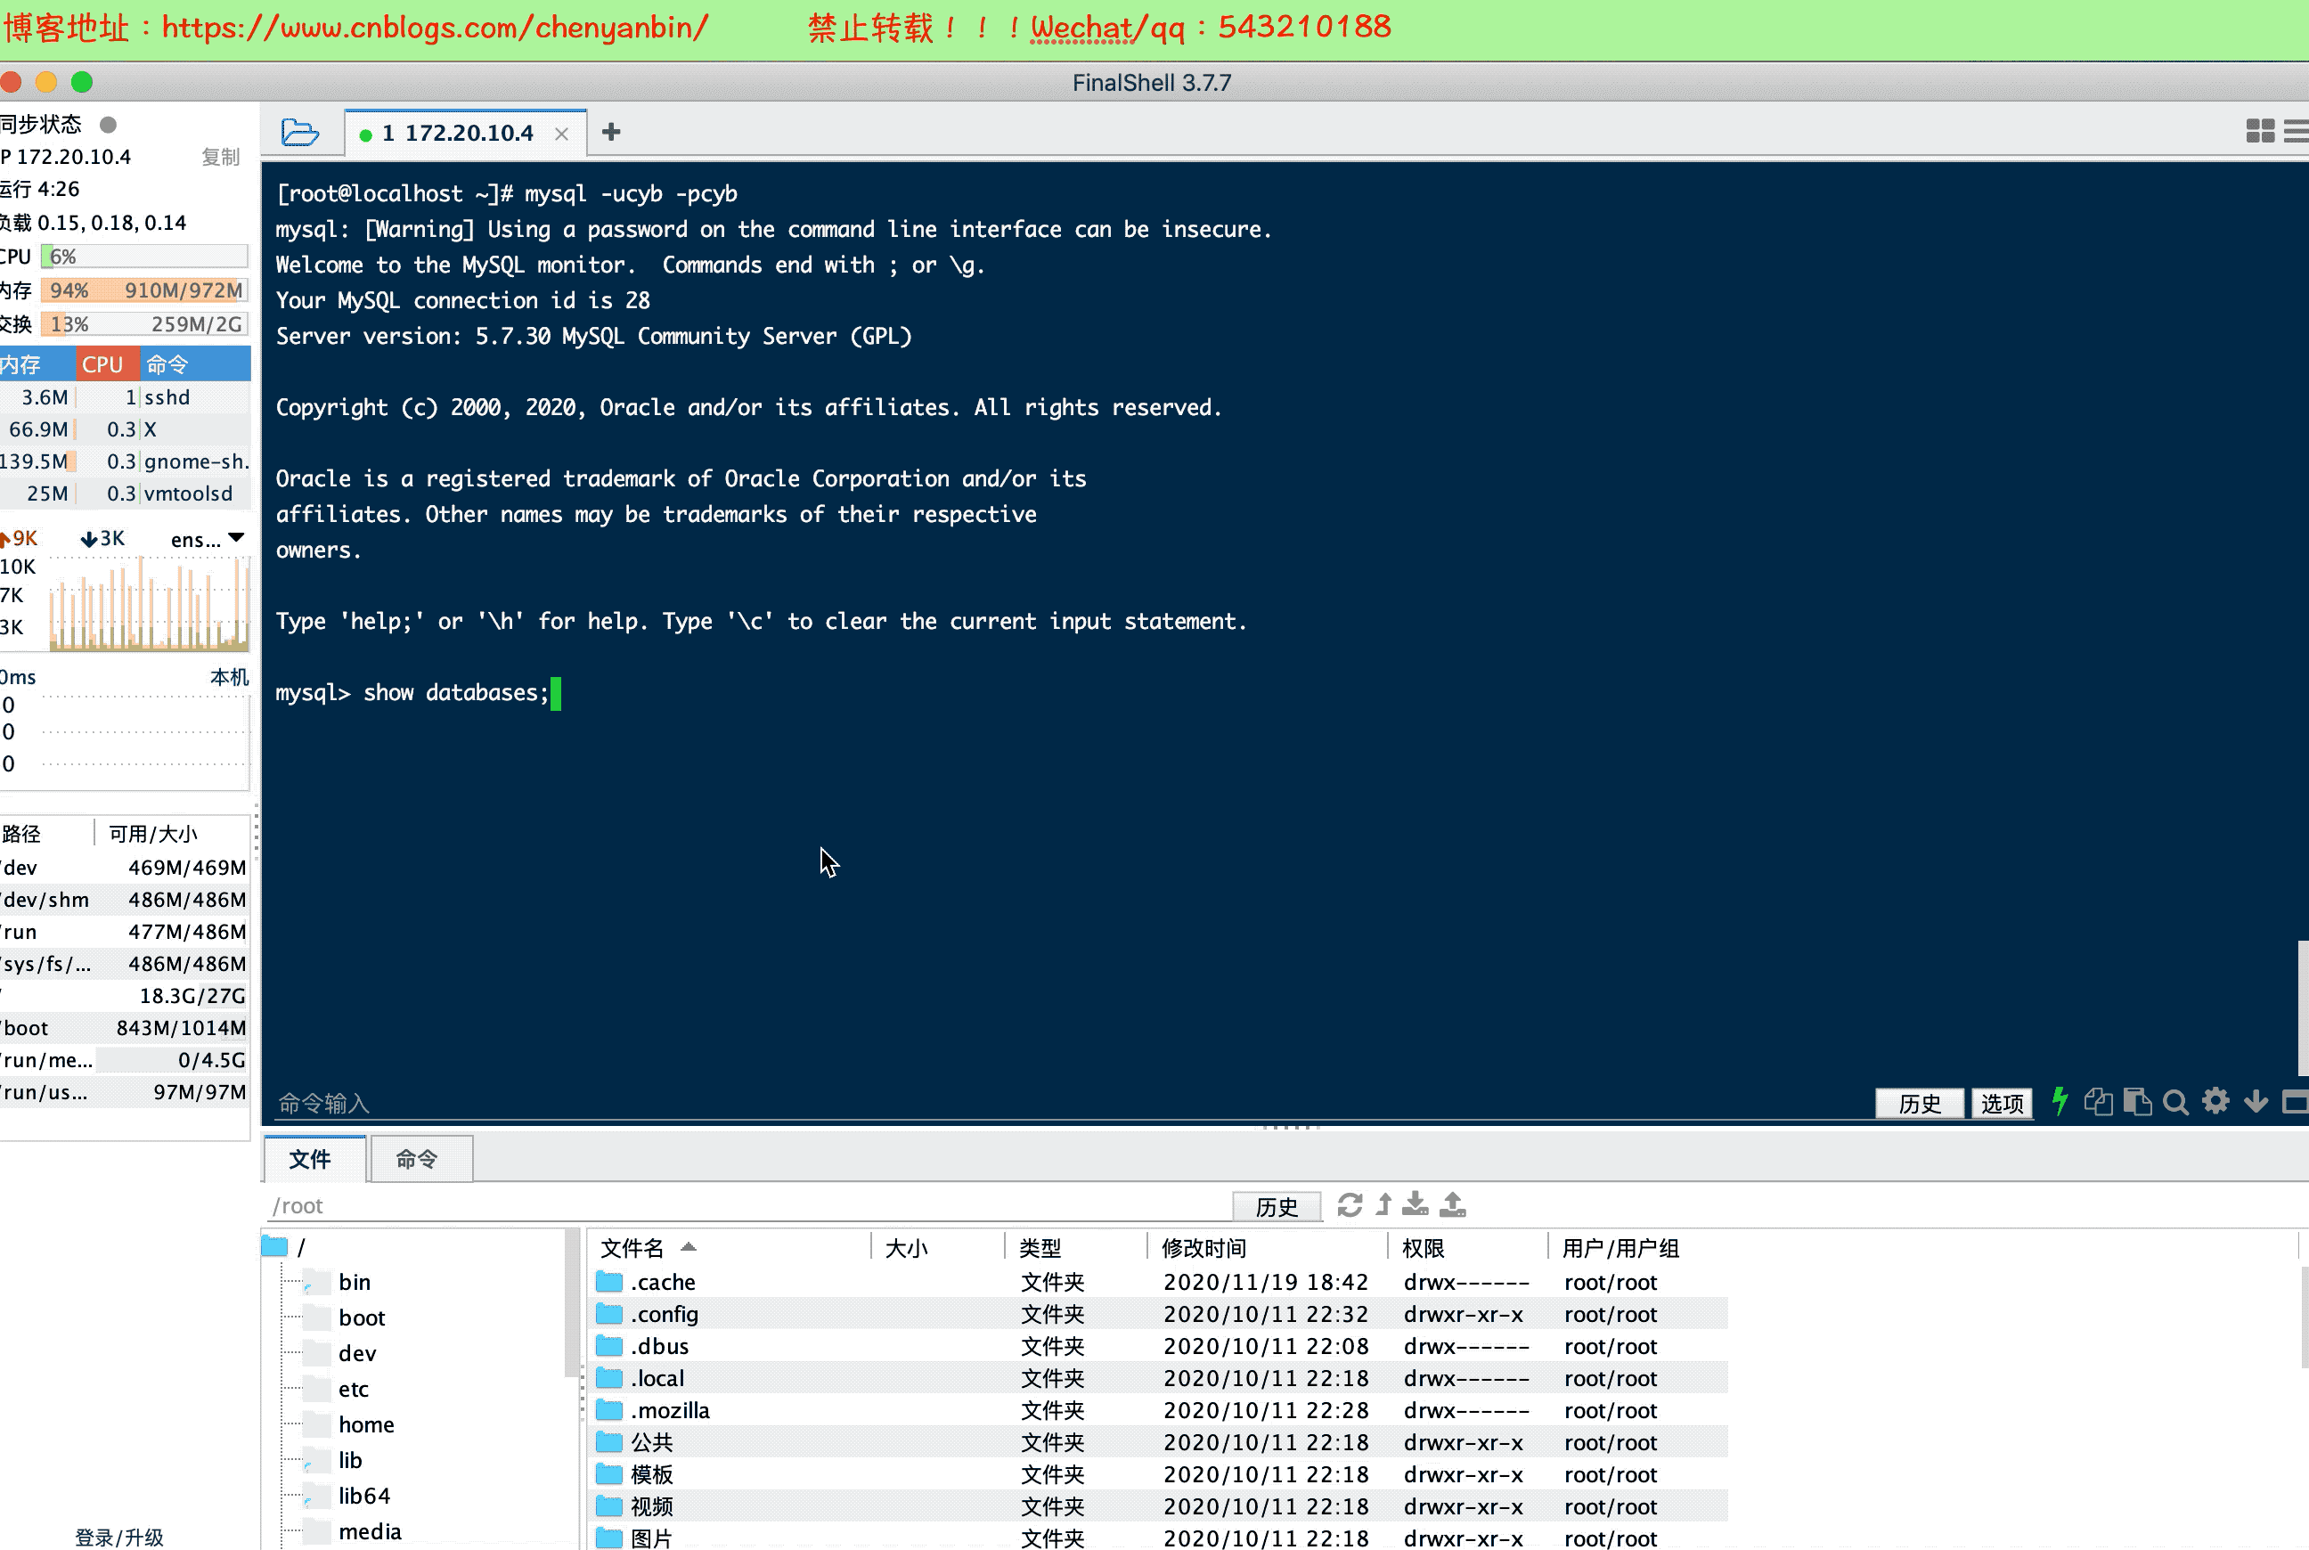2309x1550 pixels.
Task: Upload file icon in file toolbar
Action: [x=1453, y=1204]
